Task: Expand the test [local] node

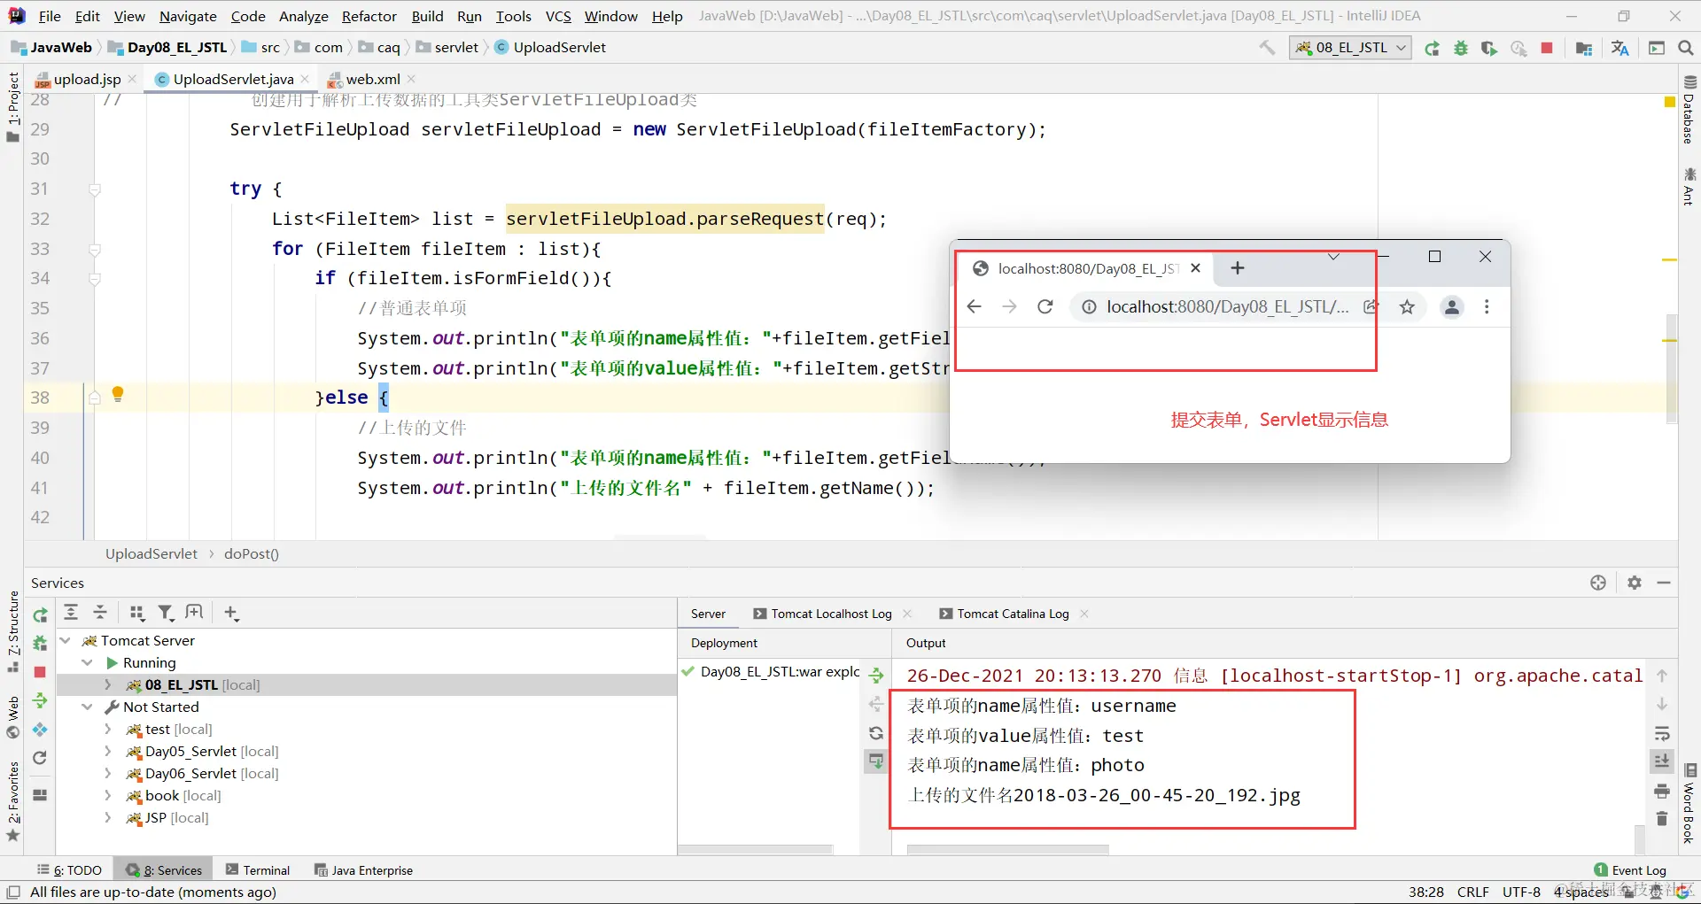Action: [x=108, y=729]
